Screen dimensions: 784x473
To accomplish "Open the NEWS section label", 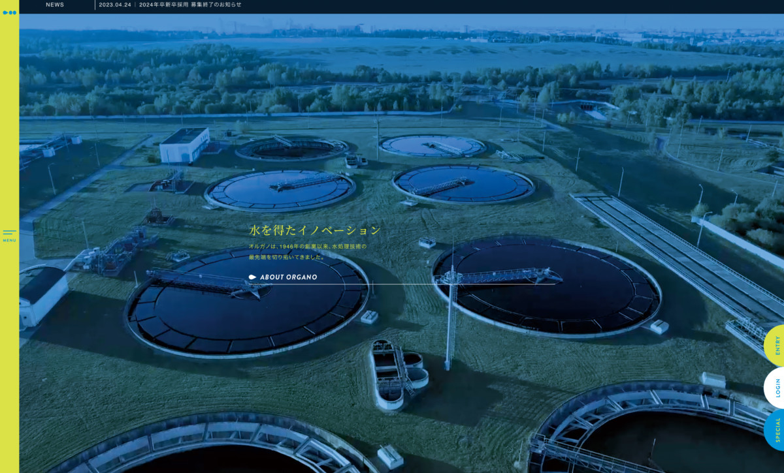I will 55,5.
